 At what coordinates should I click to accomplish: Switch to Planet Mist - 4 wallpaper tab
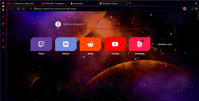pyautogui.click(x=55, y=3)
